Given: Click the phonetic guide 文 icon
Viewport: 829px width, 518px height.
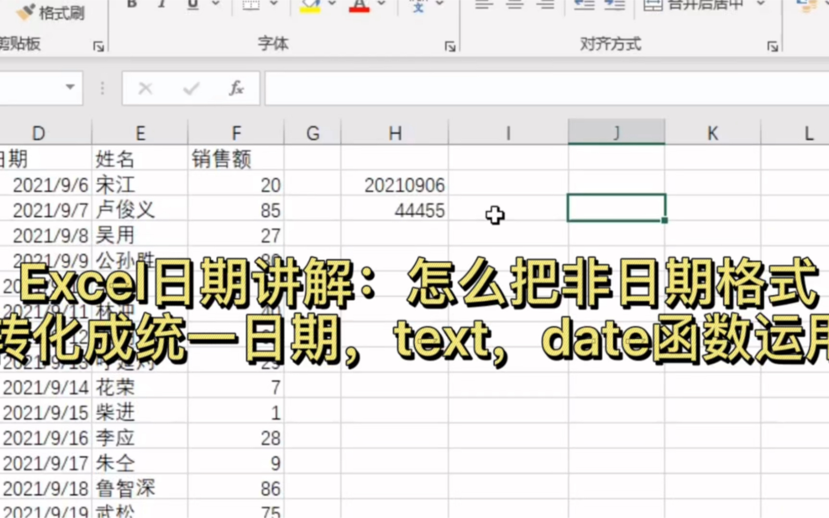Looking at the screenshot, I should pos(418,5).
